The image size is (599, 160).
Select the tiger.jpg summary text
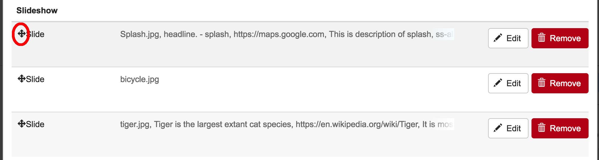point(287,124)
